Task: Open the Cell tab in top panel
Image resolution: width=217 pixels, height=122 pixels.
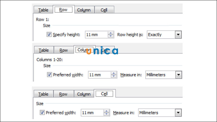Action: 104,10
